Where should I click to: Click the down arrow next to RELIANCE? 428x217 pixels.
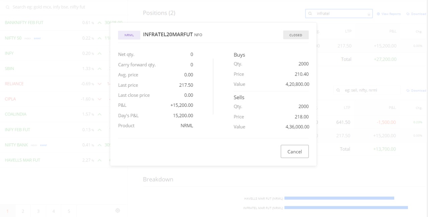99,84
